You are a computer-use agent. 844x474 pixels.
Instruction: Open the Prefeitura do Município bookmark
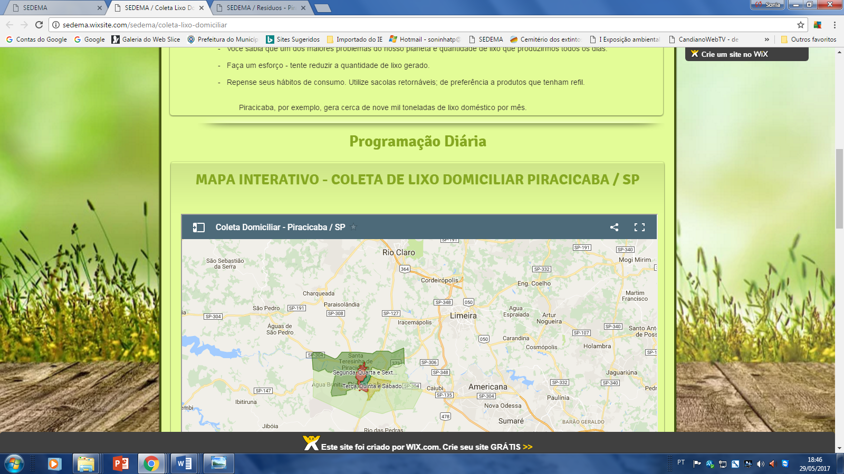(x=223, y=39)
